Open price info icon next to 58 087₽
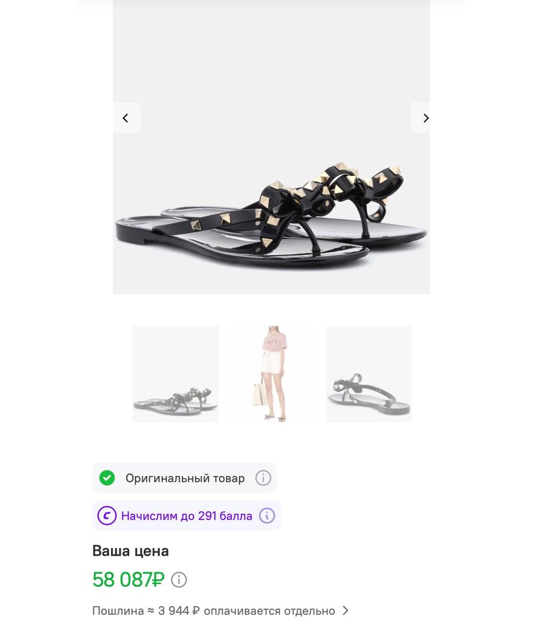This screenshot has width=543, height=643. point(179,580)
